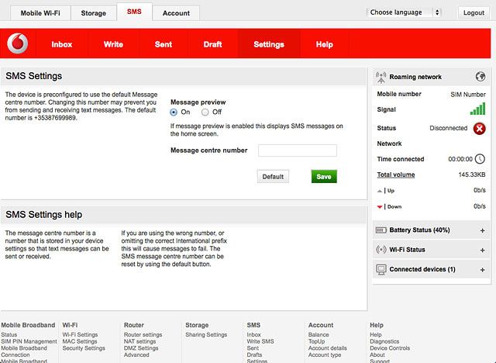496x363 pixels.
Task: Click the Total volume link
Action: click(396, 175)
